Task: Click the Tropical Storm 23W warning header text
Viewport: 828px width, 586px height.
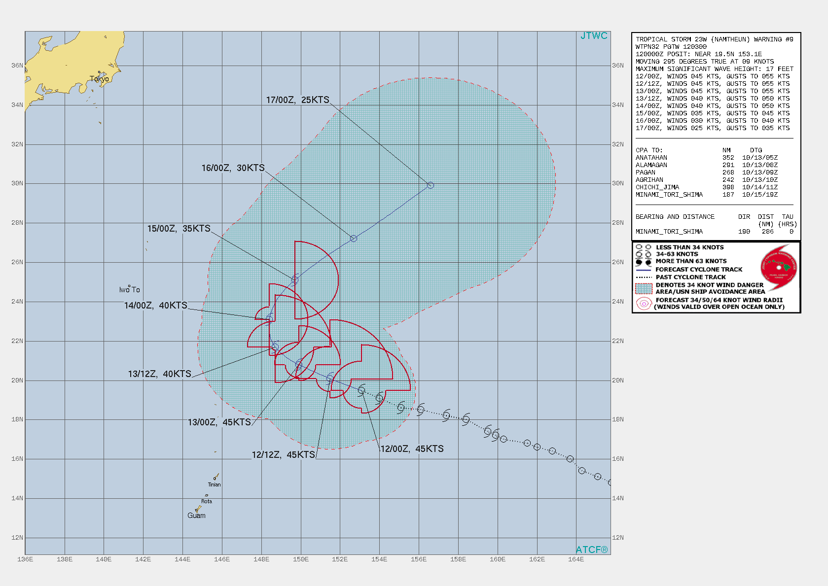Action: pos(714,39)
